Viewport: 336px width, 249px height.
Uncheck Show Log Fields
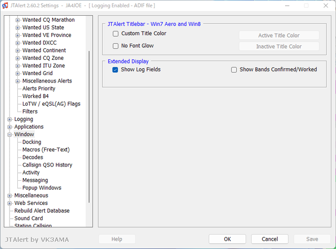click(115, 70)
